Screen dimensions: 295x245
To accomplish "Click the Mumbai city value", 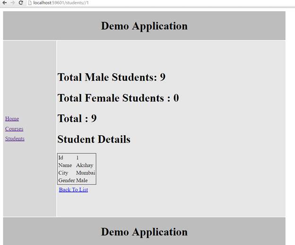I will coord(86,173).
